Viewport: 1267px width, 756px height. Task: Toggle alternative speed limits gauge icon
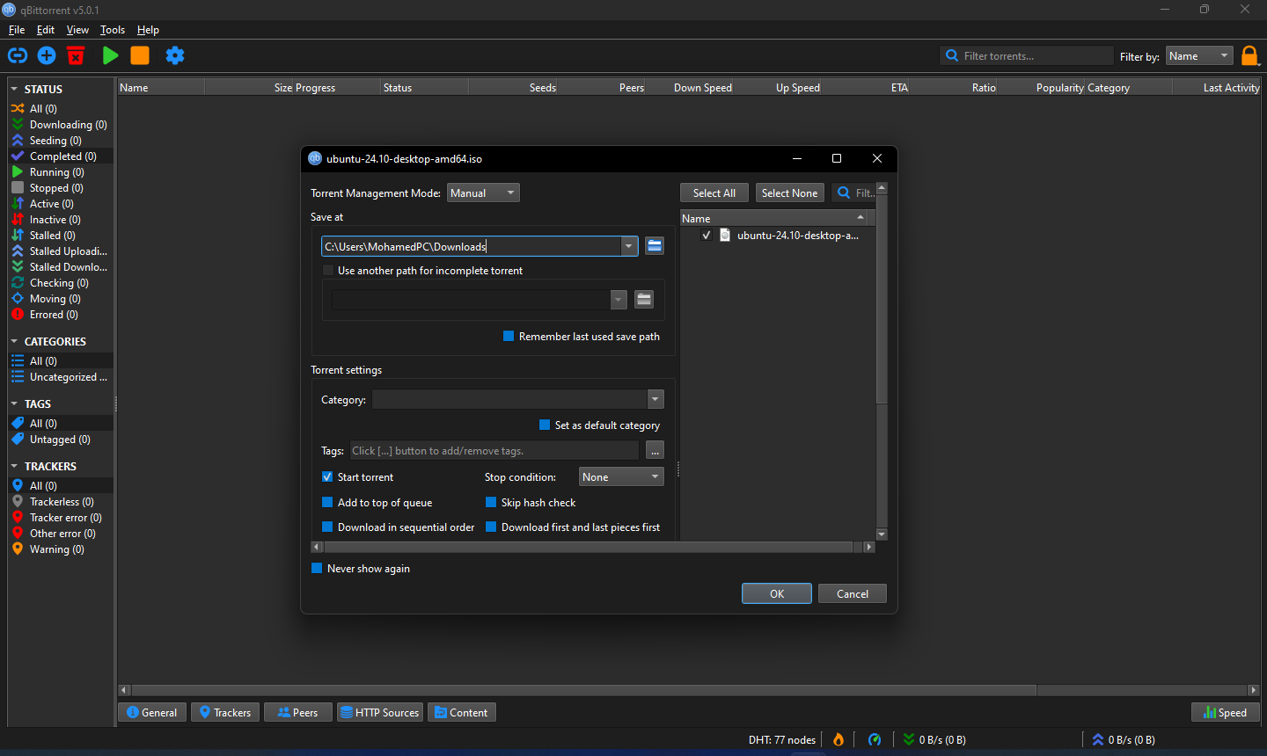click(x=875, y=739)
